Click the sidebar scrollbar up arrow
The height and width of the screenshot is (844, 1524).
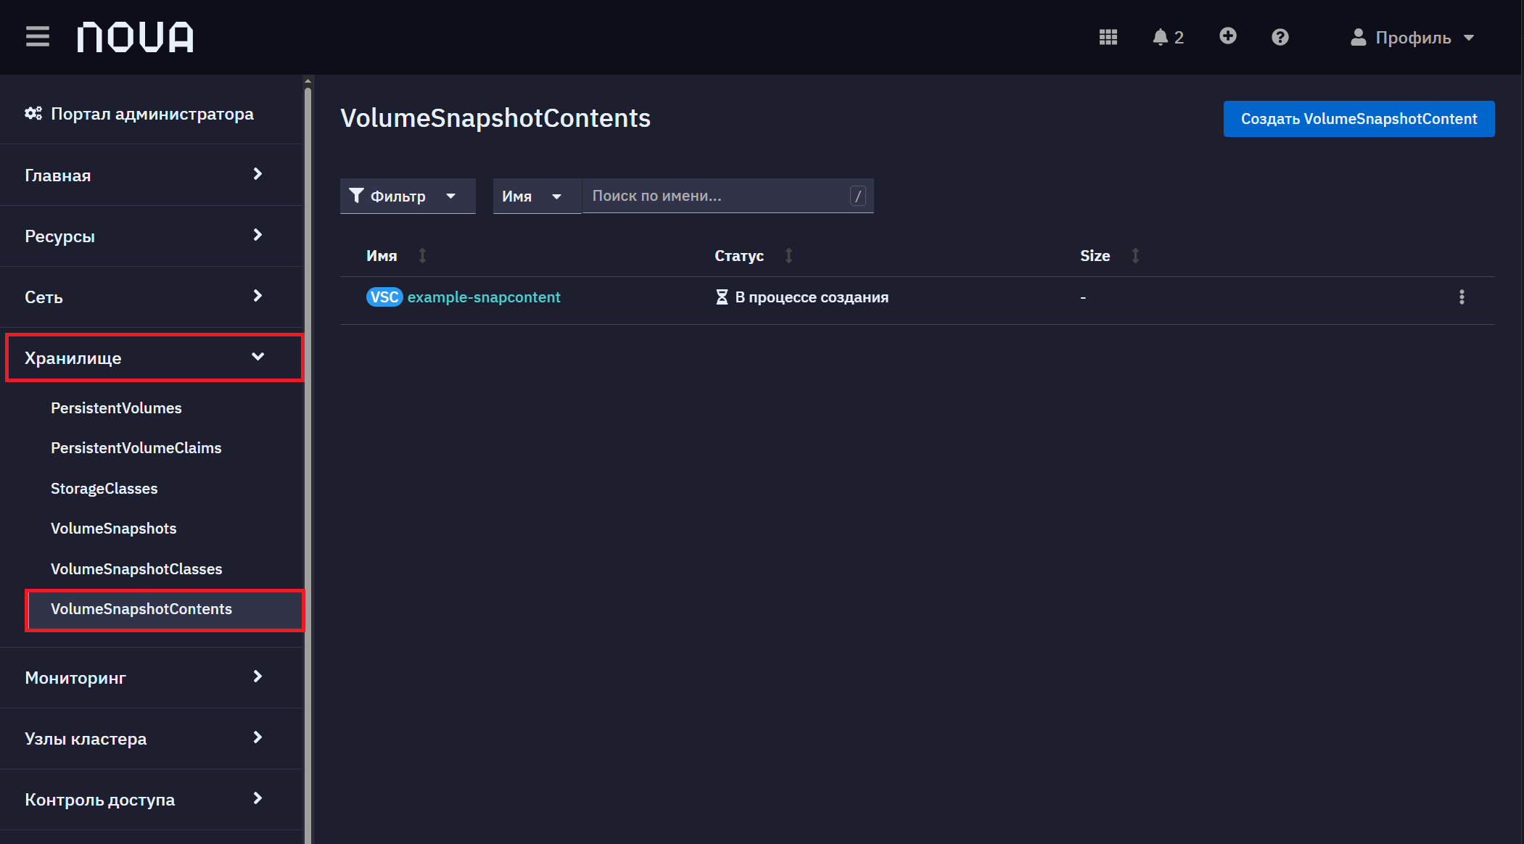[x=308, y=81]
